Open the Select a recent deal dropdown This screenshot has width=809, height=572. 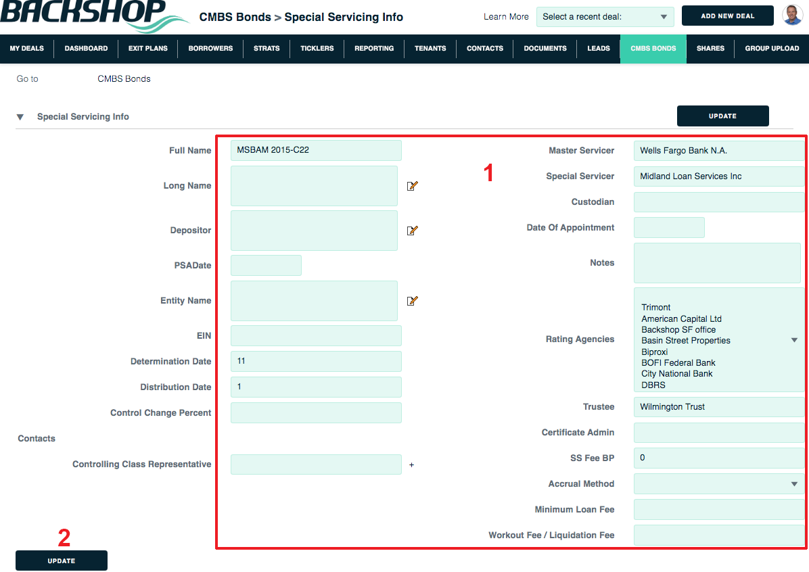click(x=605, y=16)
